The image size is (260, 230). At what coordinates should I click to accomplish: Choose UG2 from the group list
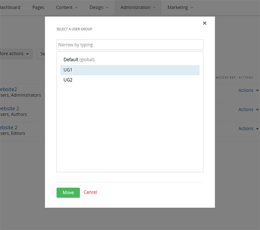[68, 80]
